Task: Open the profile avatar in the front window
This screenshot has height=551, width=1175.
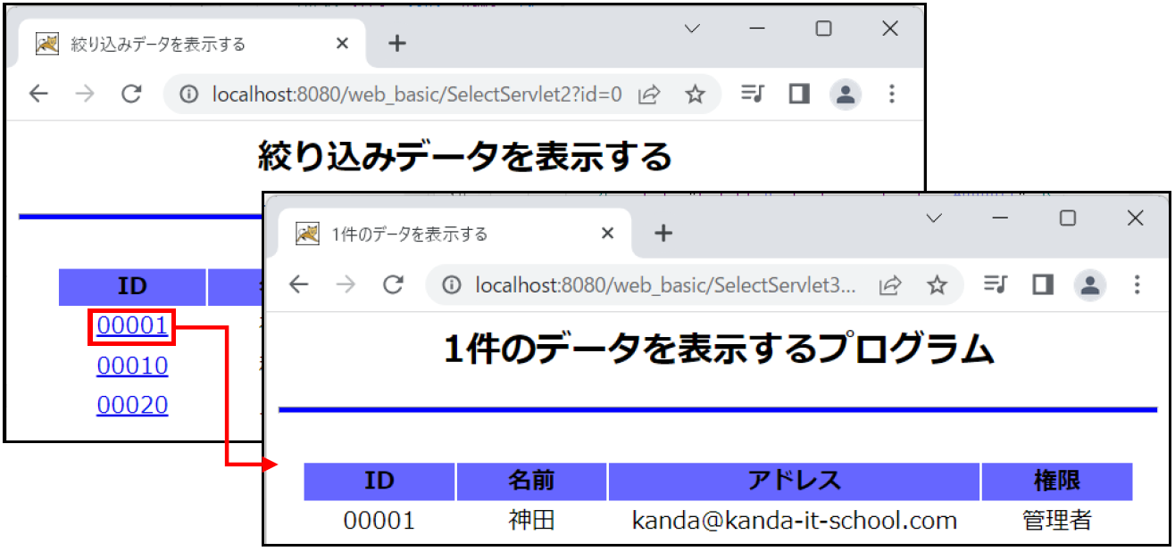Action: point(1089,284)
